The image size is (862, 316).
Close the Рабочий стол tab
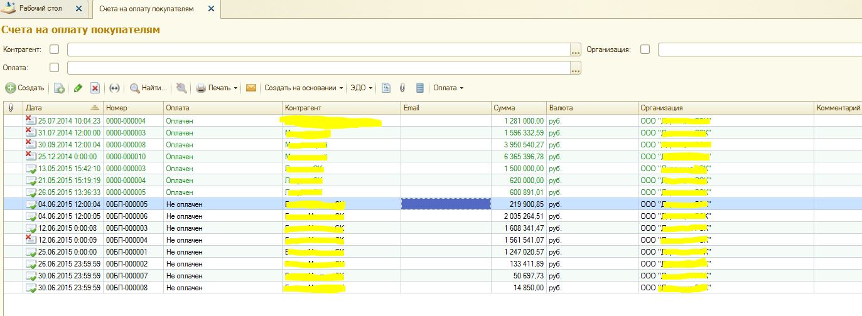point(78,9)
